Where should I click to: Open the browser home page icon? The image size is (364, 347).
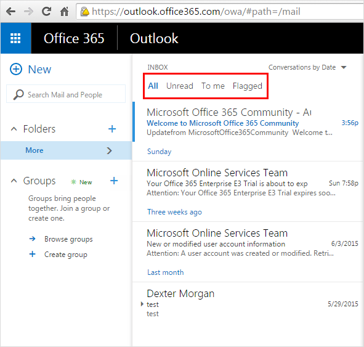pyautogui.click(x=64, y=11)
